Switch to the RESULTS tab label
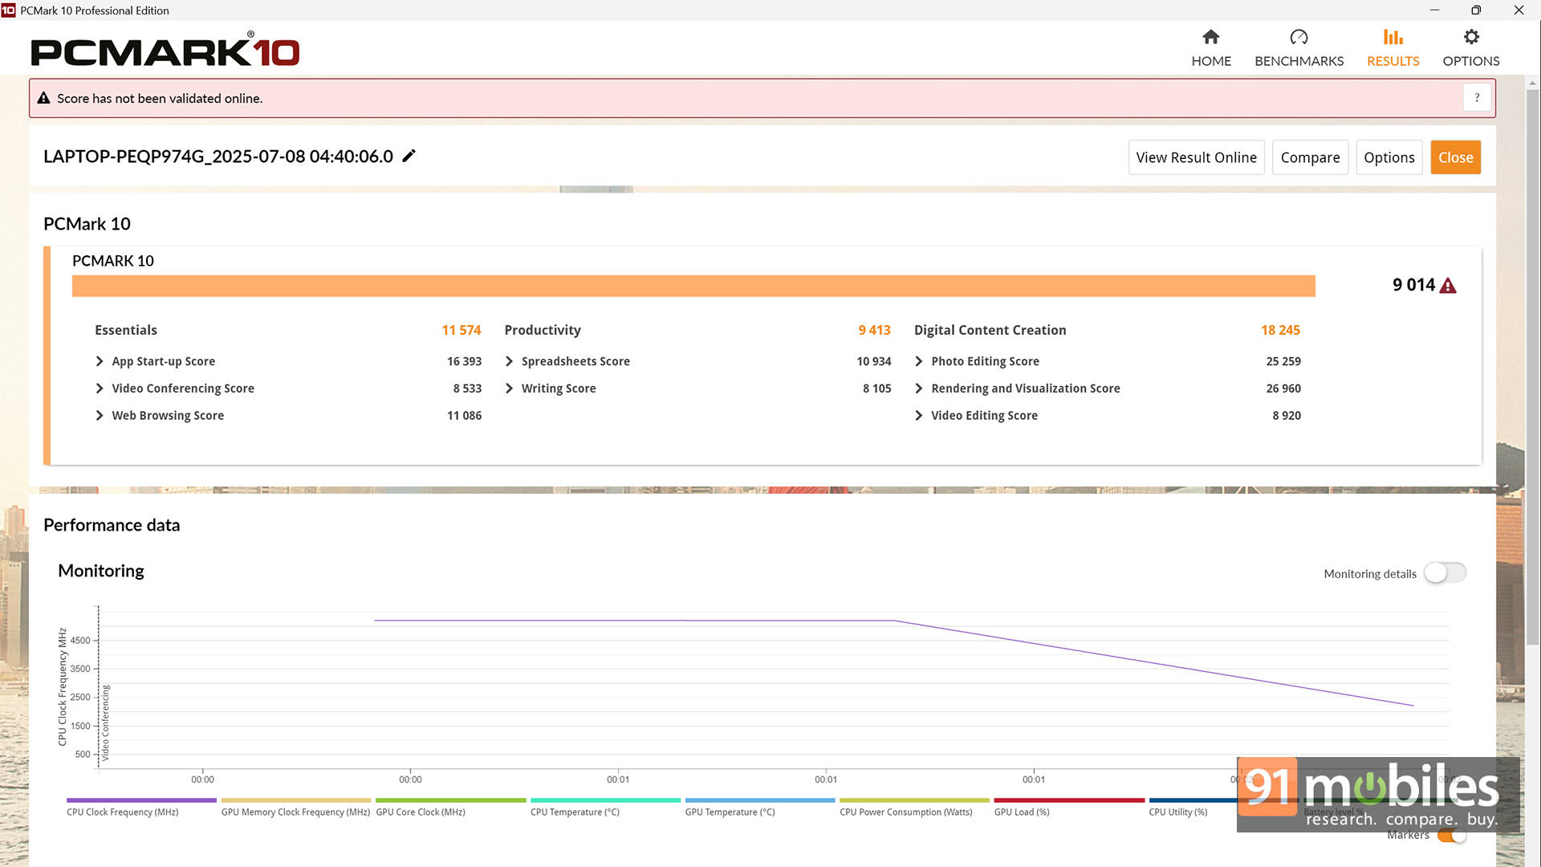Viewport: 1541px width, 867px height. coord(1393,61)
